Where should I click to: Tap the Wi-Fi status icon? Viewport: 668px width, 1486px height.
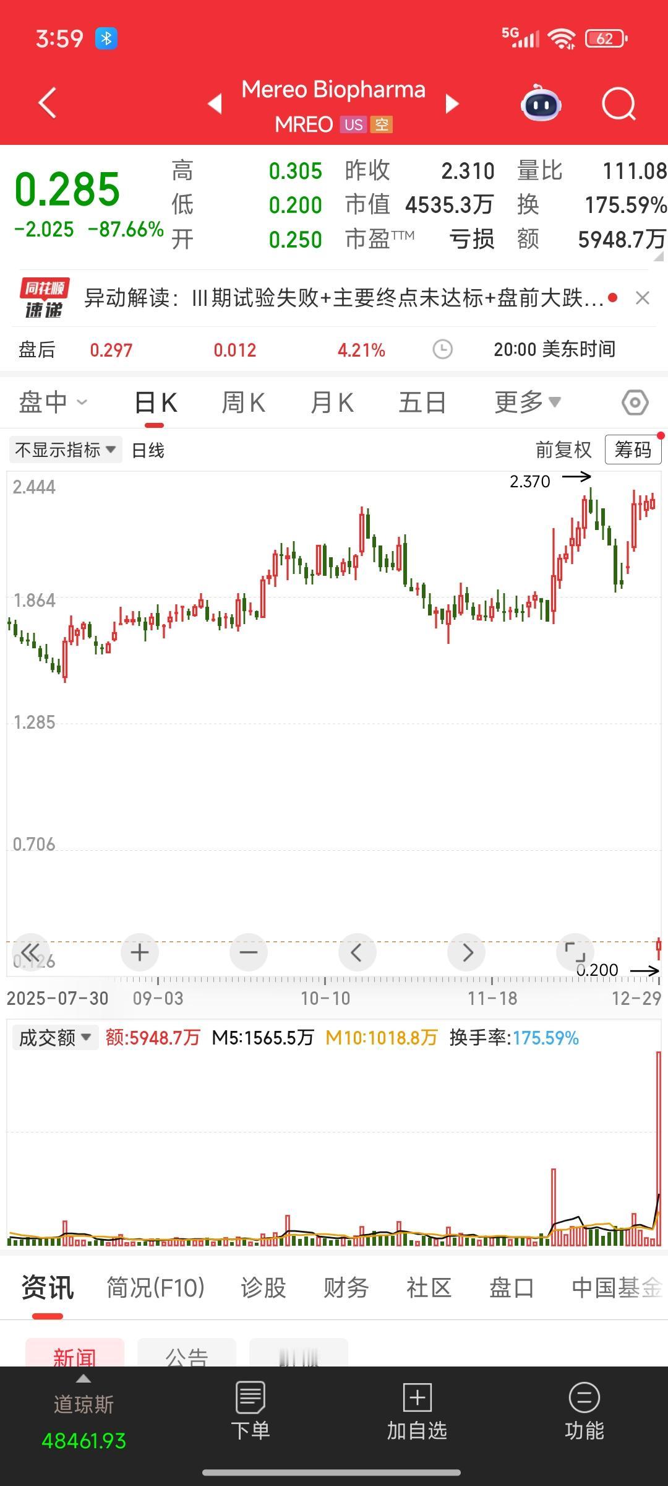coord(562,38)
